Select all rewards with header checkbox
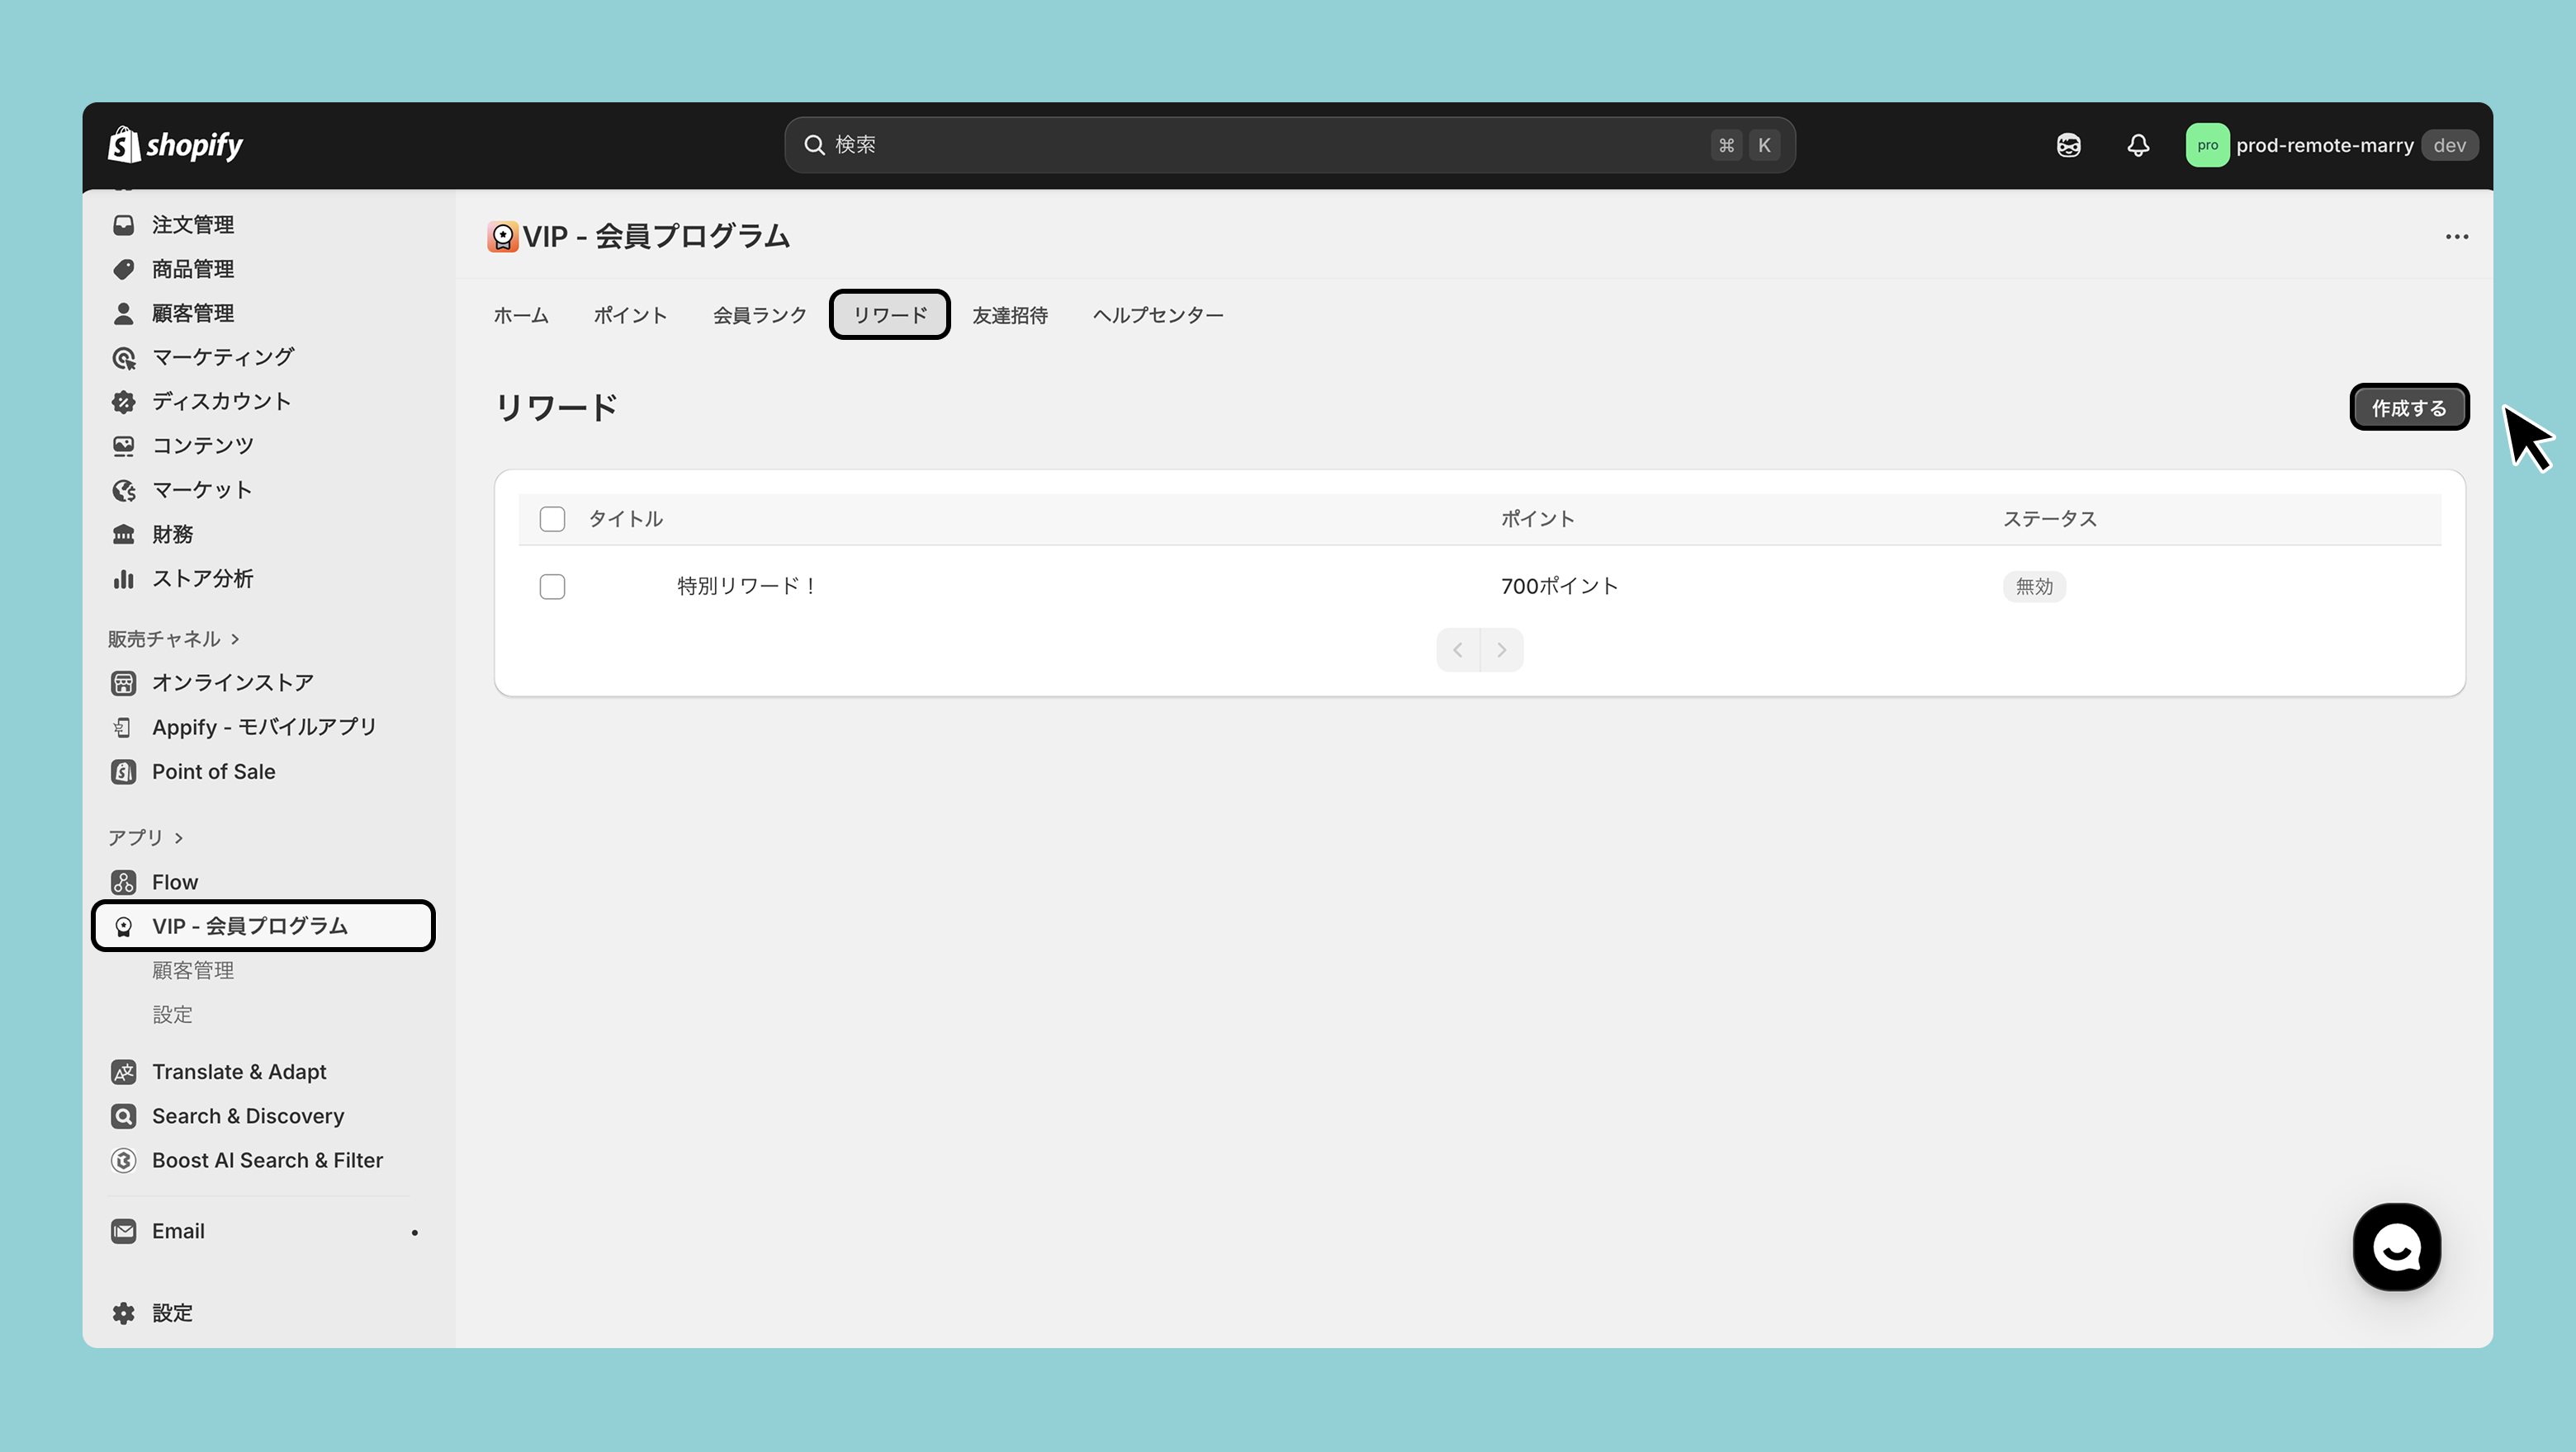Image resolution: width=2576 pixels, height=1452 pixels. 552,519
